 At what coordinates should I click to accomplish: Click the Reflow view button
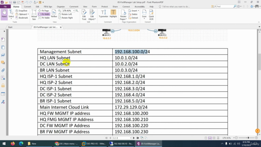(54, 13)
